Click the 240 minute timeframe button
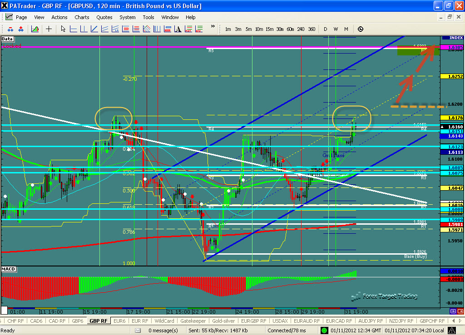The height and width of the screenshot is (335, 465). [x=301, y=29]
